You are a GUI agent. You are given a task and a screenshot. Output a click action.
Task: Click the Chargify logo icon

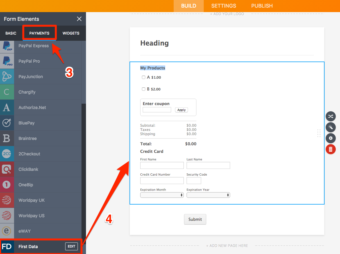(7, 92)
